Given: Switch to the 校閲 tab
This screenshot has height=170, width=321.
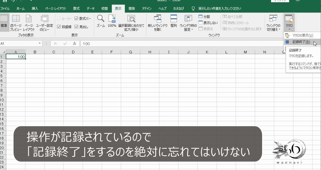Looking at the screenshot, I should coord(105,9).
